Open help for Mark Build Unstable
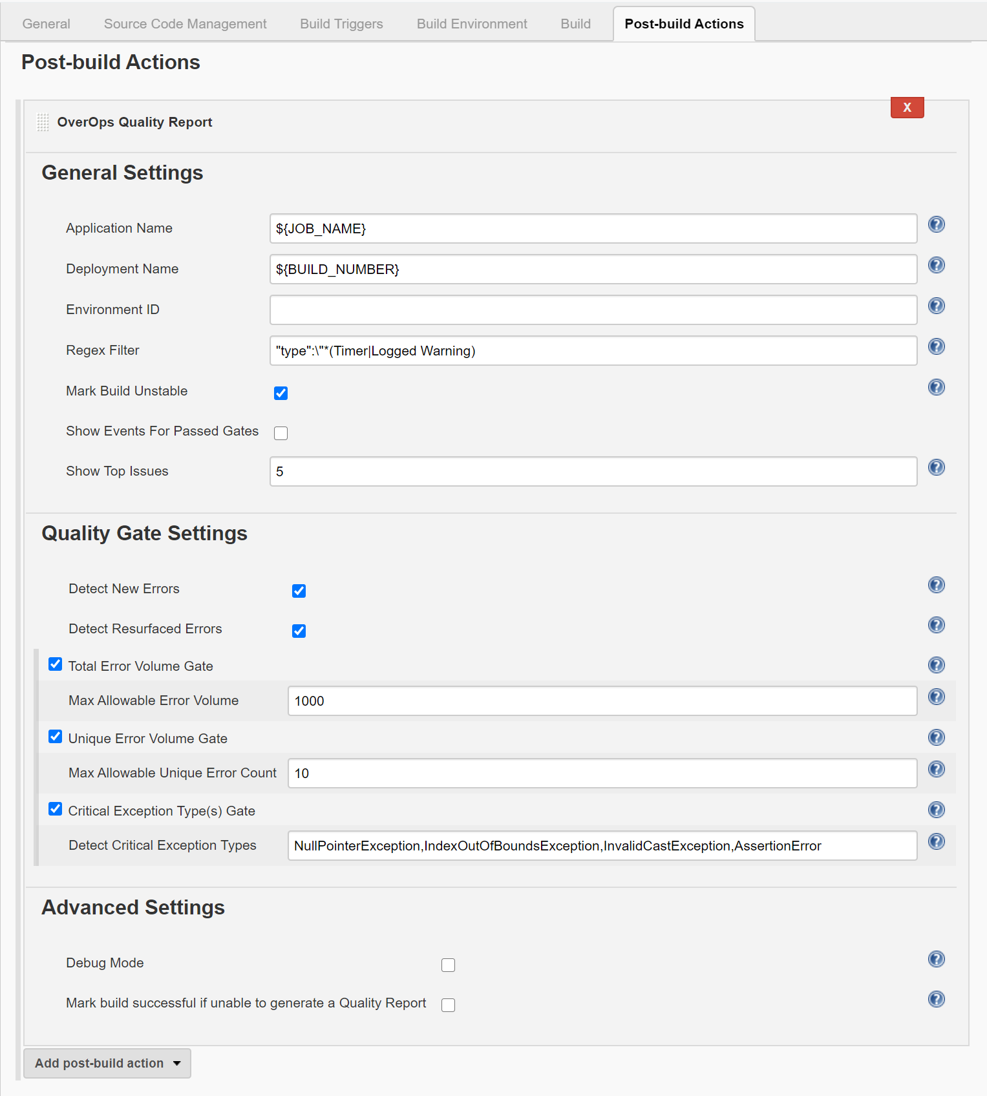 click(x=936, y=387)
